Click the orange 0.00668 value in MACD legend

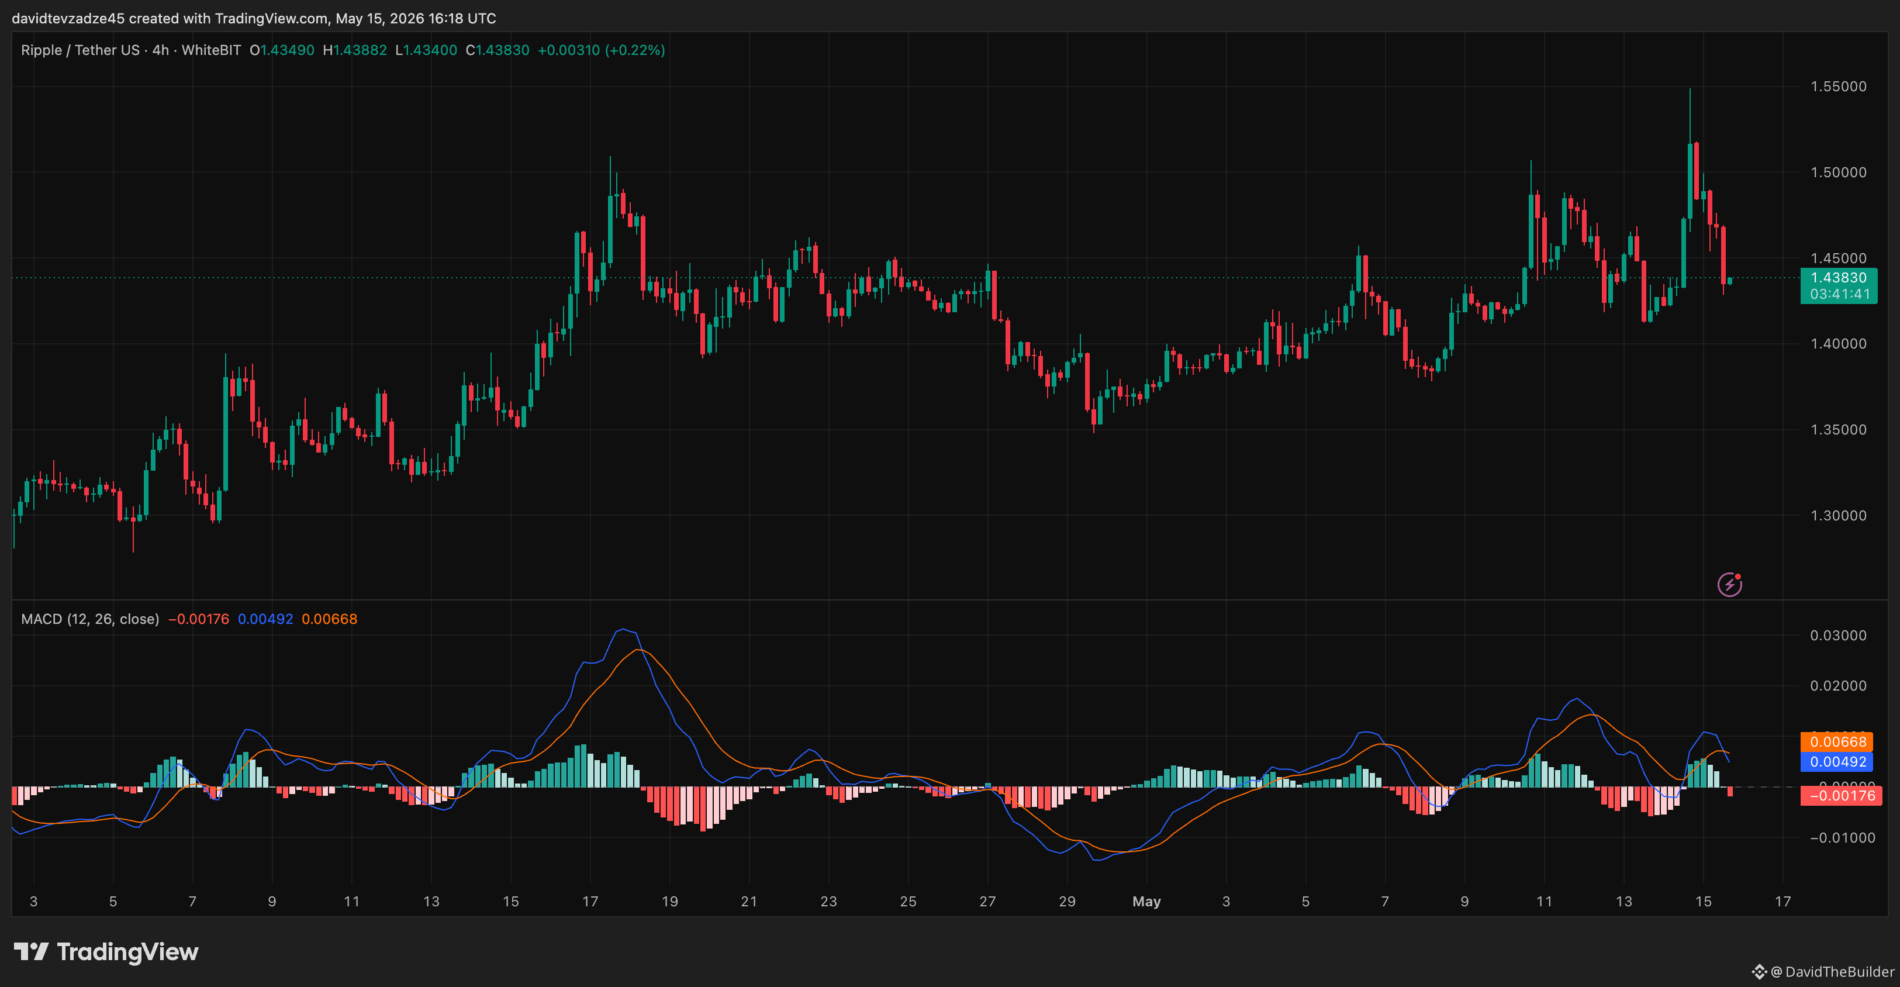[330, 619]
